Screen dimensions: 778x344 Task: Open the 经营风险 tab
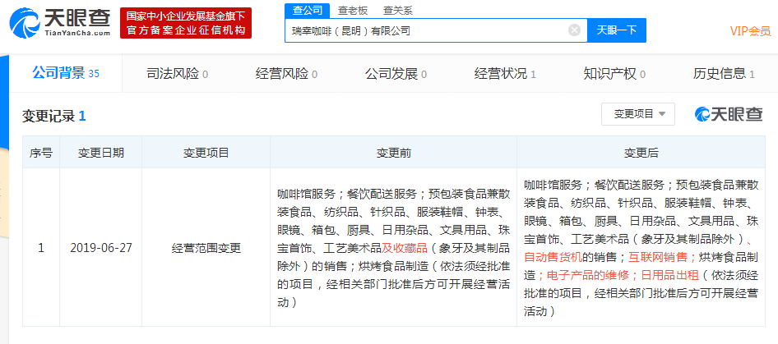click(x=286, y=75)
